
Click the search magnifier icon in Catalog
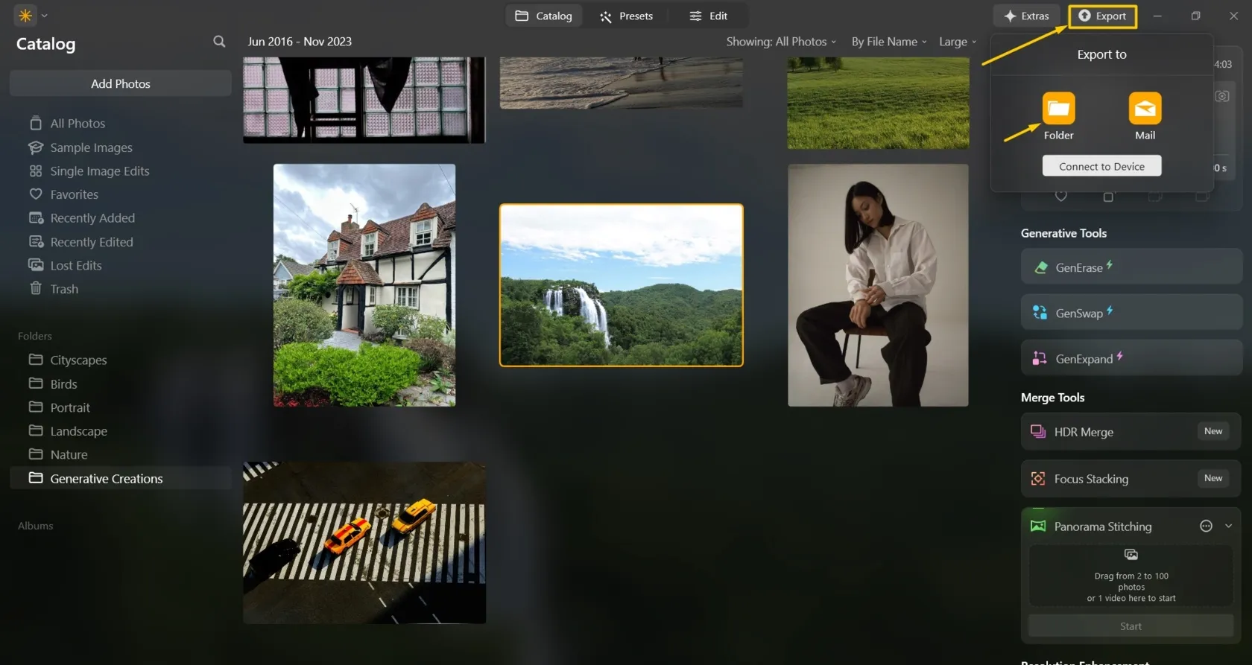tap(219, 42)
